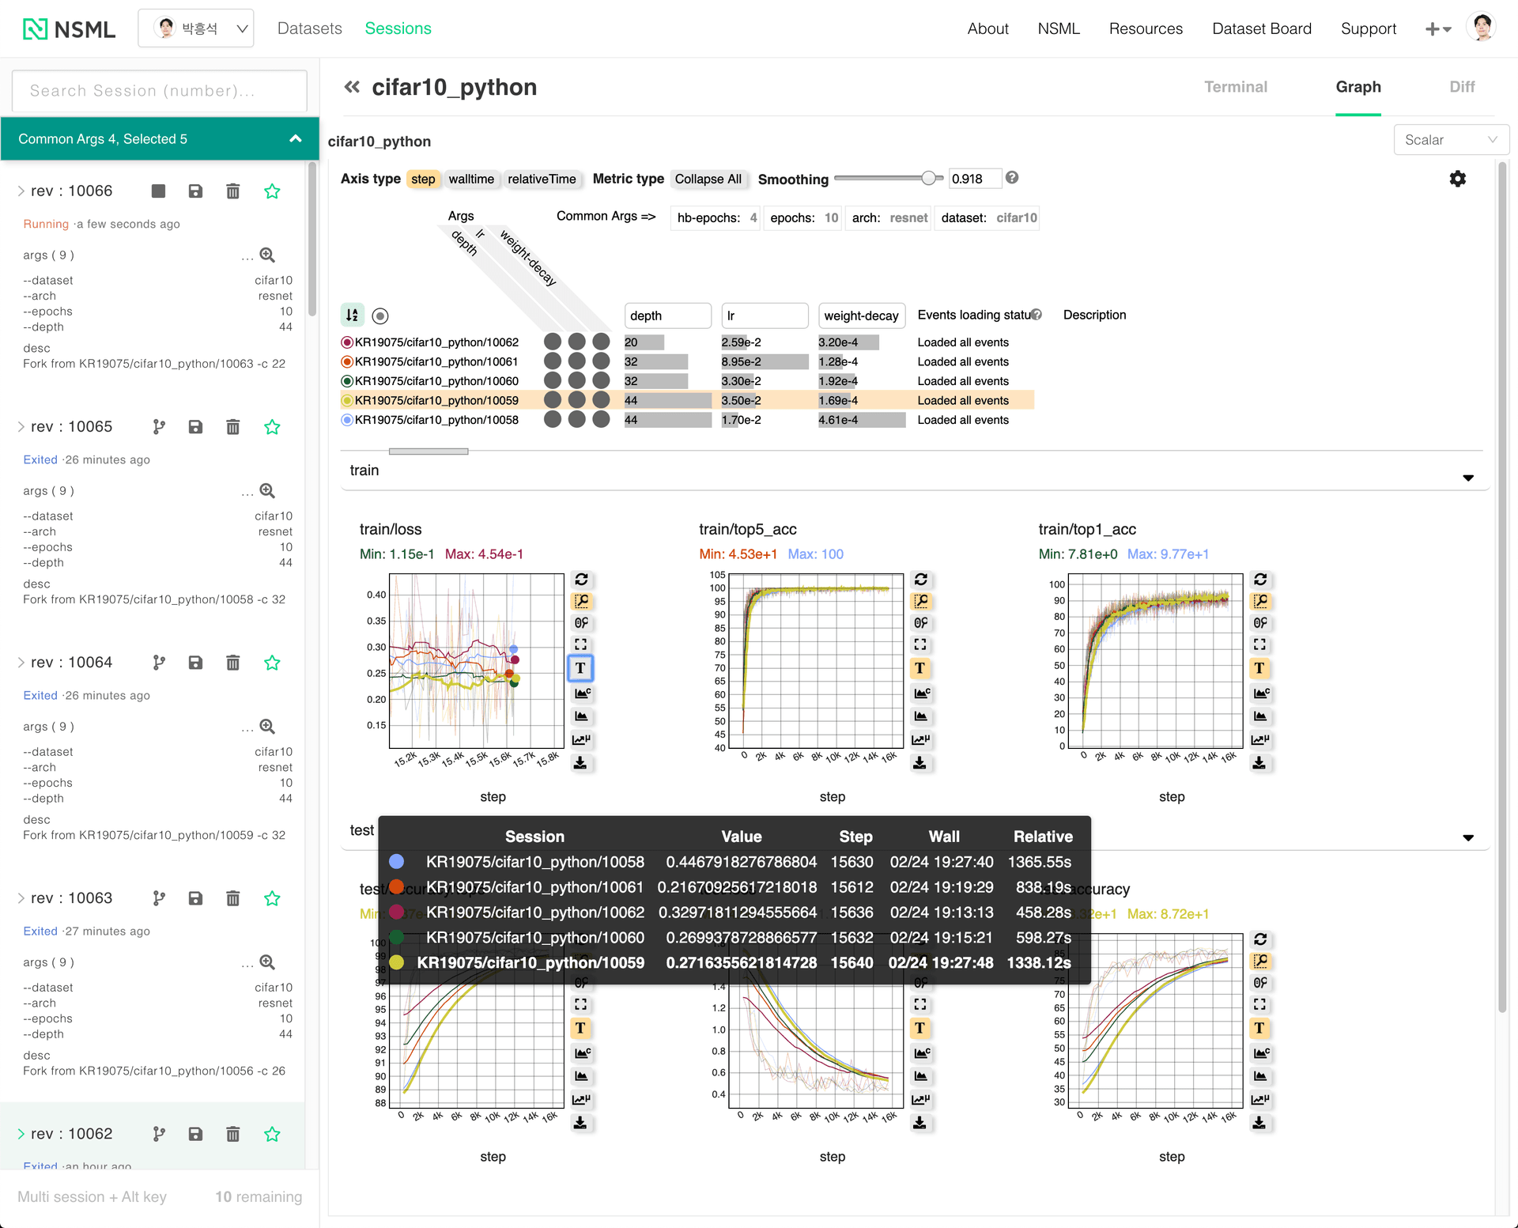Star rev 10063 session
Image resolution: width=1518 pixels, height=1228 pixels.
[272, 898]
